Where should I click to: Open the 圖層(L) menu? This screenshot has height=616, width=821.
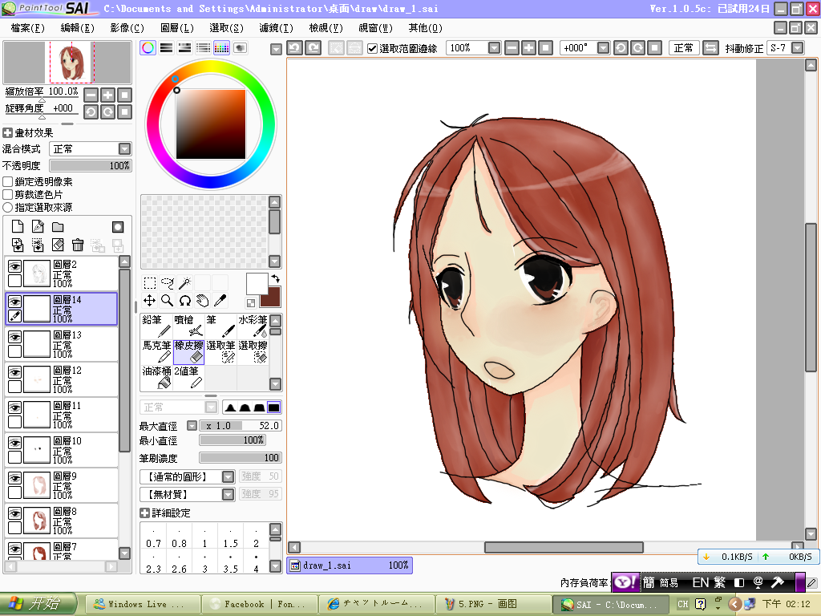177,28
